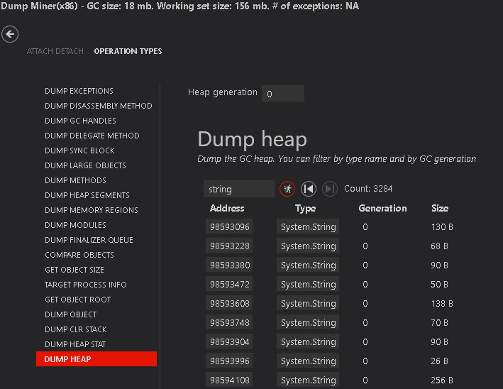This screenshot has width=503, height=389.
Task: Click System.String type in row 98593096
Action: (x=308, y=227)
